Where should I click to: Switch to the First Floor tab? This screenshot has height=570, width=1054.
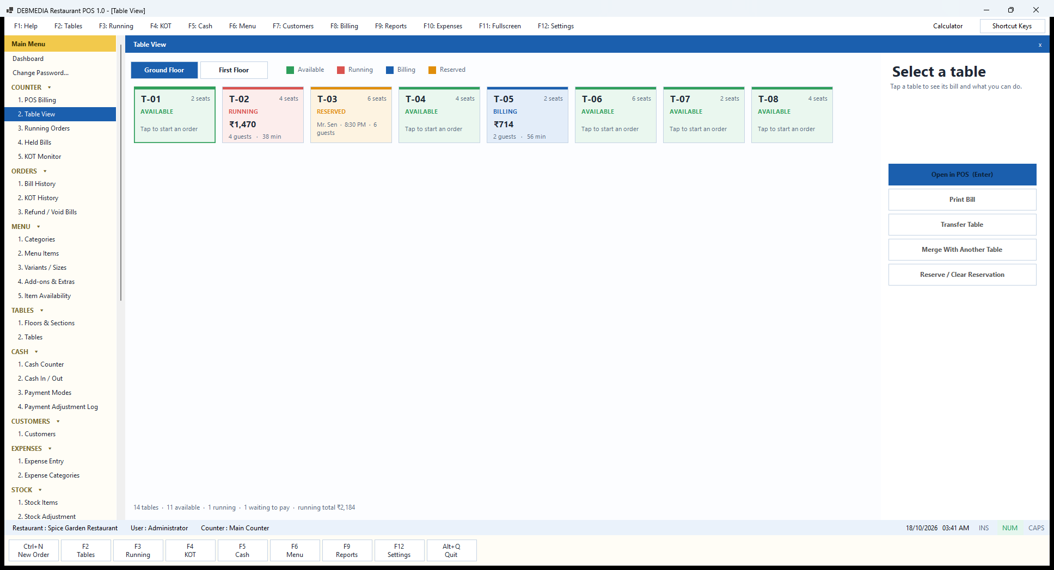pos(234,70)
